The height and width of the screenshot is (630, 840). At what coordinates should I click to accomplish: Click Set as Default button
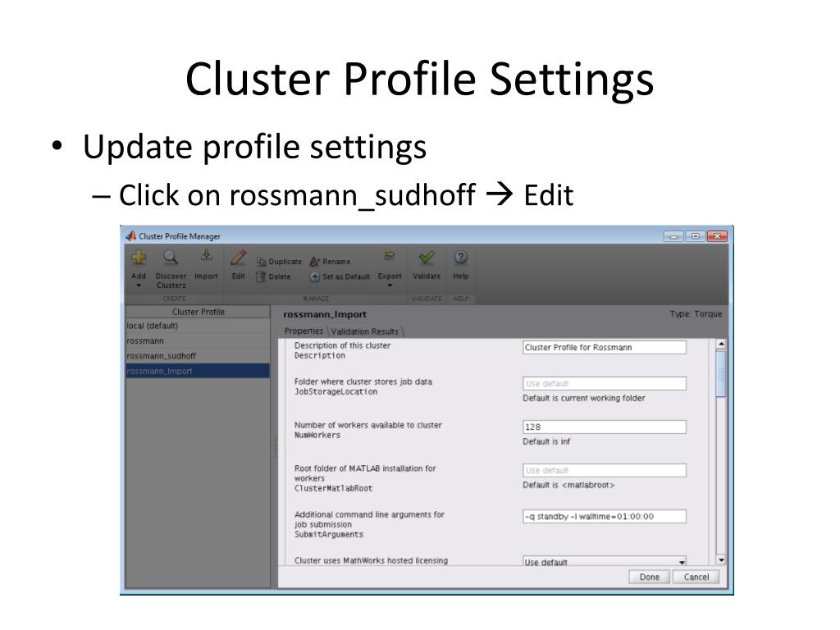coord(340,276)
